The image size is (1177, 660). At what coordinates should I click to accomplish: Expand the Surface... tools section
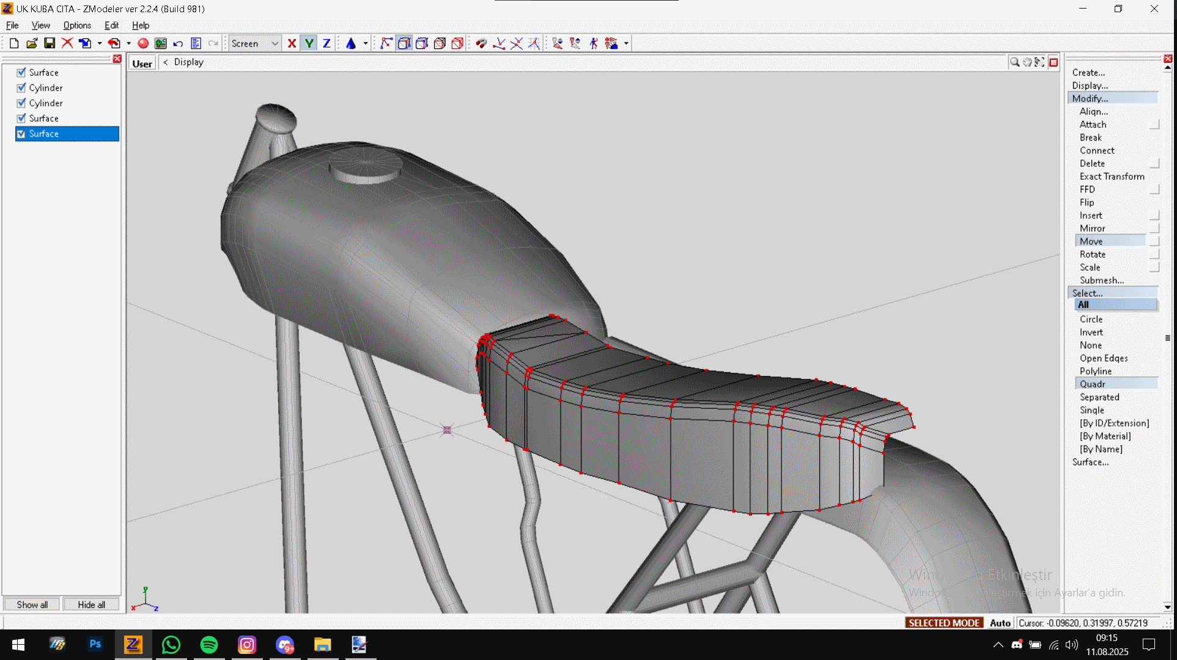tap(1090, 462)
